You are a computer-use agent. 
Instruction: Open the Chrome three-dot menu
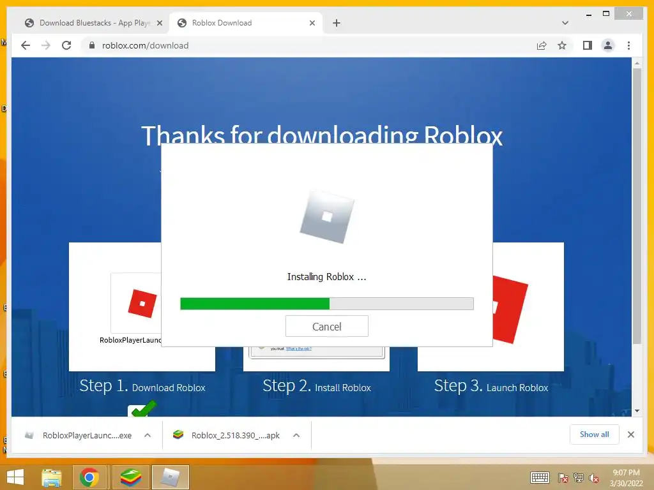628,45
